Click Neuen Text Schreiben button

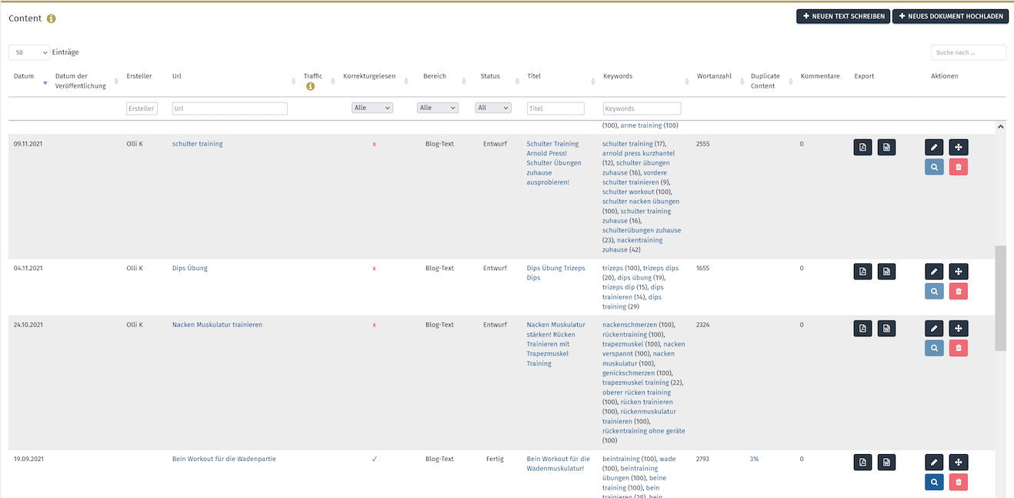(x=843, y=16)
